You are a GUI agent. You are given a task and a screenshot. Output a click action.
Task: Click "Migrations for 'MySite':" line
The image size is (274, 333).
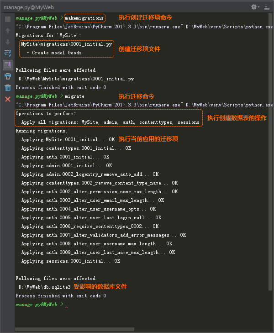coord(48,36)
